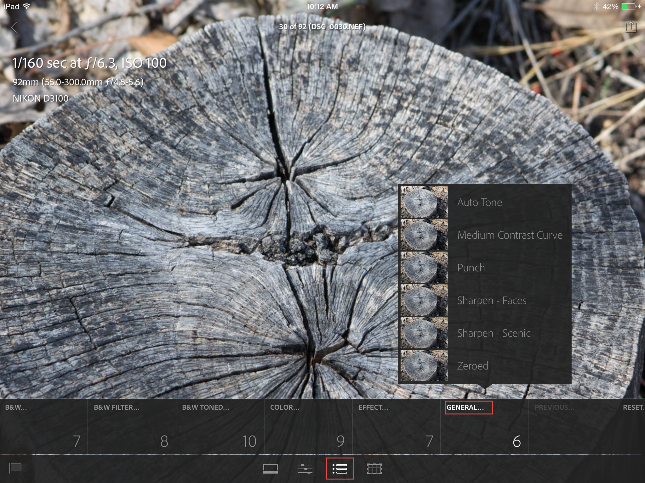Image resolution: width=645 pixels, height=483 pixels.
Task: Select the Sharpen - Scenic preset
Action: (485, 333)
